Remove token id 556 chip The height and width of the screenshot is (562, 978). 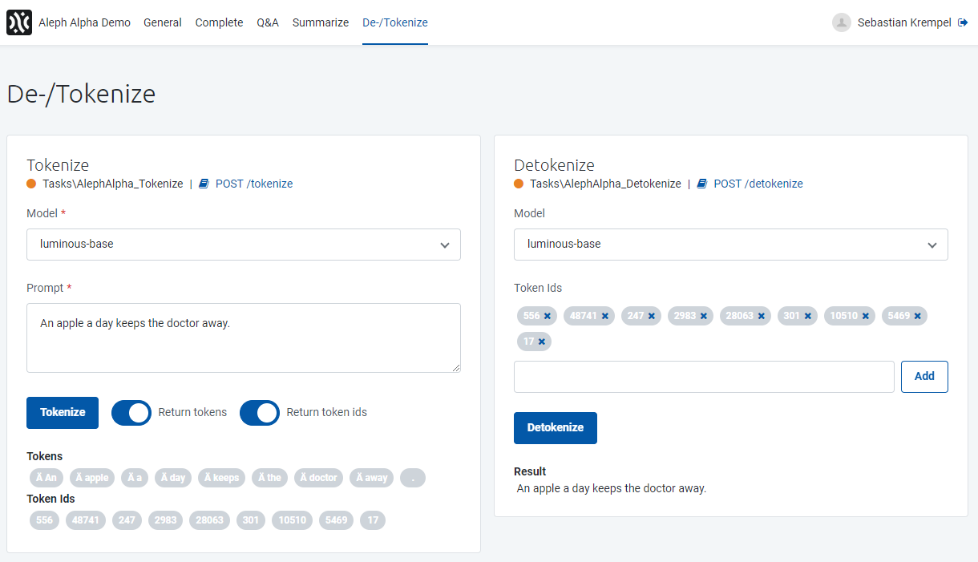click(x=548, y=316)
